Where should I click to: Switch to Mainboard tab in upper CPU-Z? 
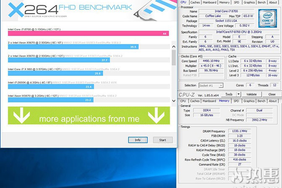tap(209, 3)
